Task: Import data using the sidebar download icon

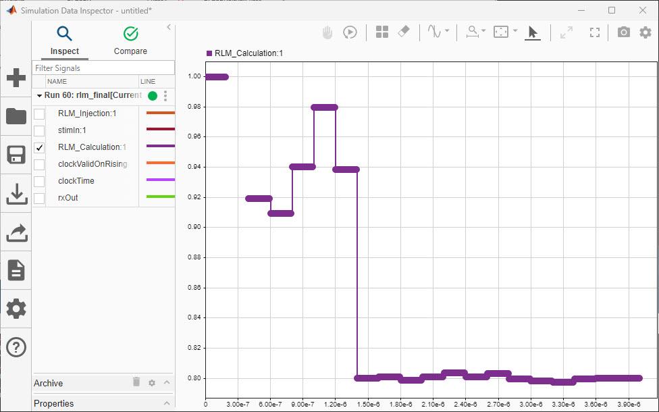Action: tap(16, 194)
